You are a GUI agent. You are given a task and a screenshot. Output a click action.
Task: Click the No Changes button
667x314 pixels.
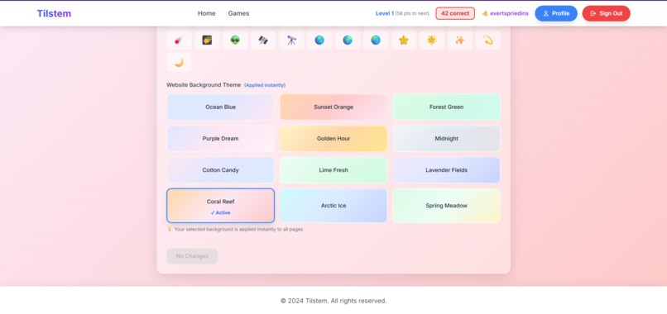click(x=192, y=256)
